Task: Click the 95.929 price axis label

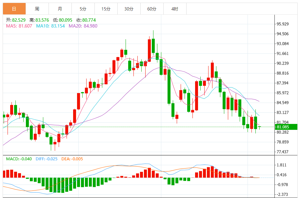Action: [283, 24]
